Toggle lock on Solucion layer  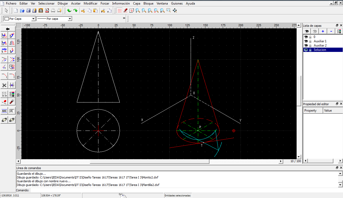point(310,50)
